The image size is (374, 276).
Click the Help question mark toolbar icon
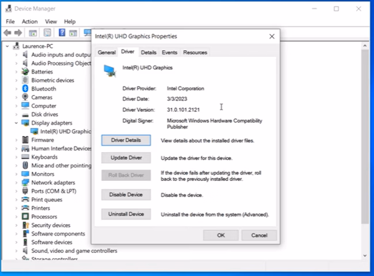click(62, 32)
